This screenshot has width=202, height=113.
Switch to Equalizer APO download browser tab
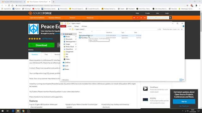13,2
